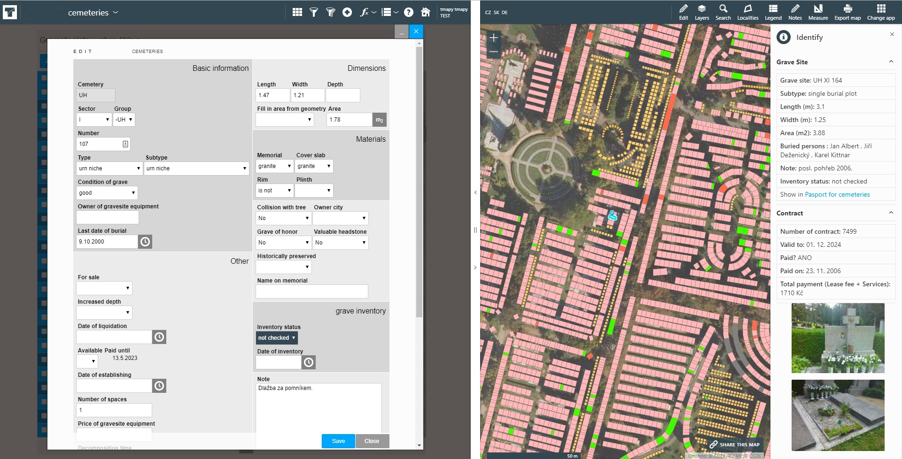This screenshot has width=902, height=459.
Task: Open the Layers panel in map
Action: [702, 12]
